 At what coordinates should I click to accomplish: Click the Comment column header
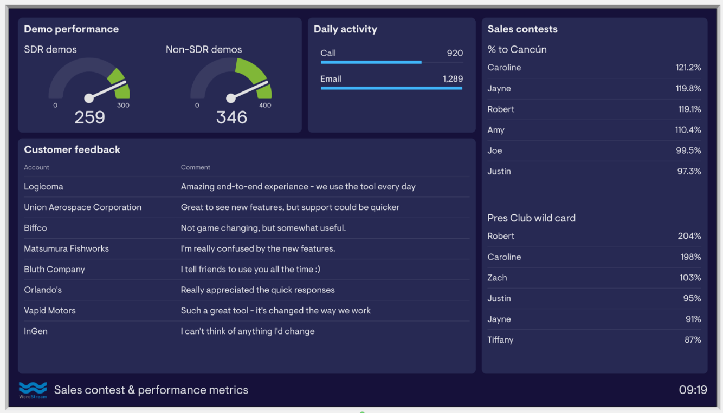click(x=195, y=167)
